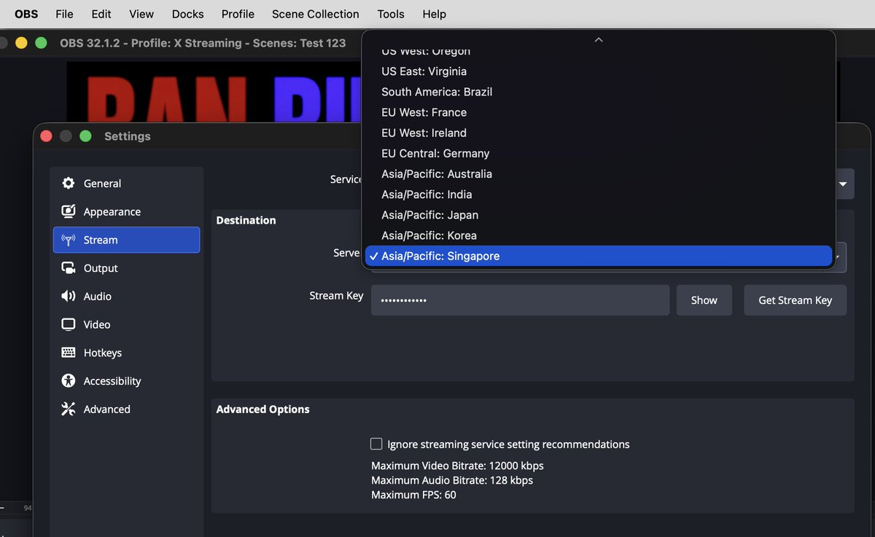875x537 pixels.
Task: Choose Asia/Pacific: Korea server
Action: tap(599, 235)
